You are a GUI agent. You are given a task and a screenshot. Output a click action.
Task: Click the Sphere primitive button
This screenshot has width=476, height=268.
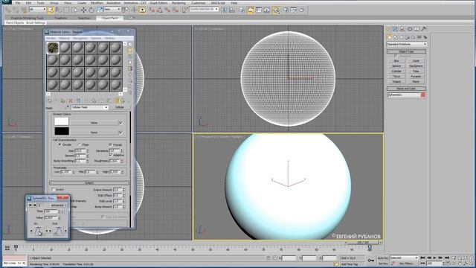click(x=396, y=66)
